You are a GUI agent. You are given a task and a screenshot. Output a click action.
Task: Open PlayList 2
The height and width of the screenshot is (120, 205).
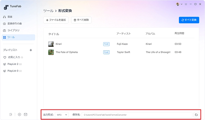(x=12, y=64)
